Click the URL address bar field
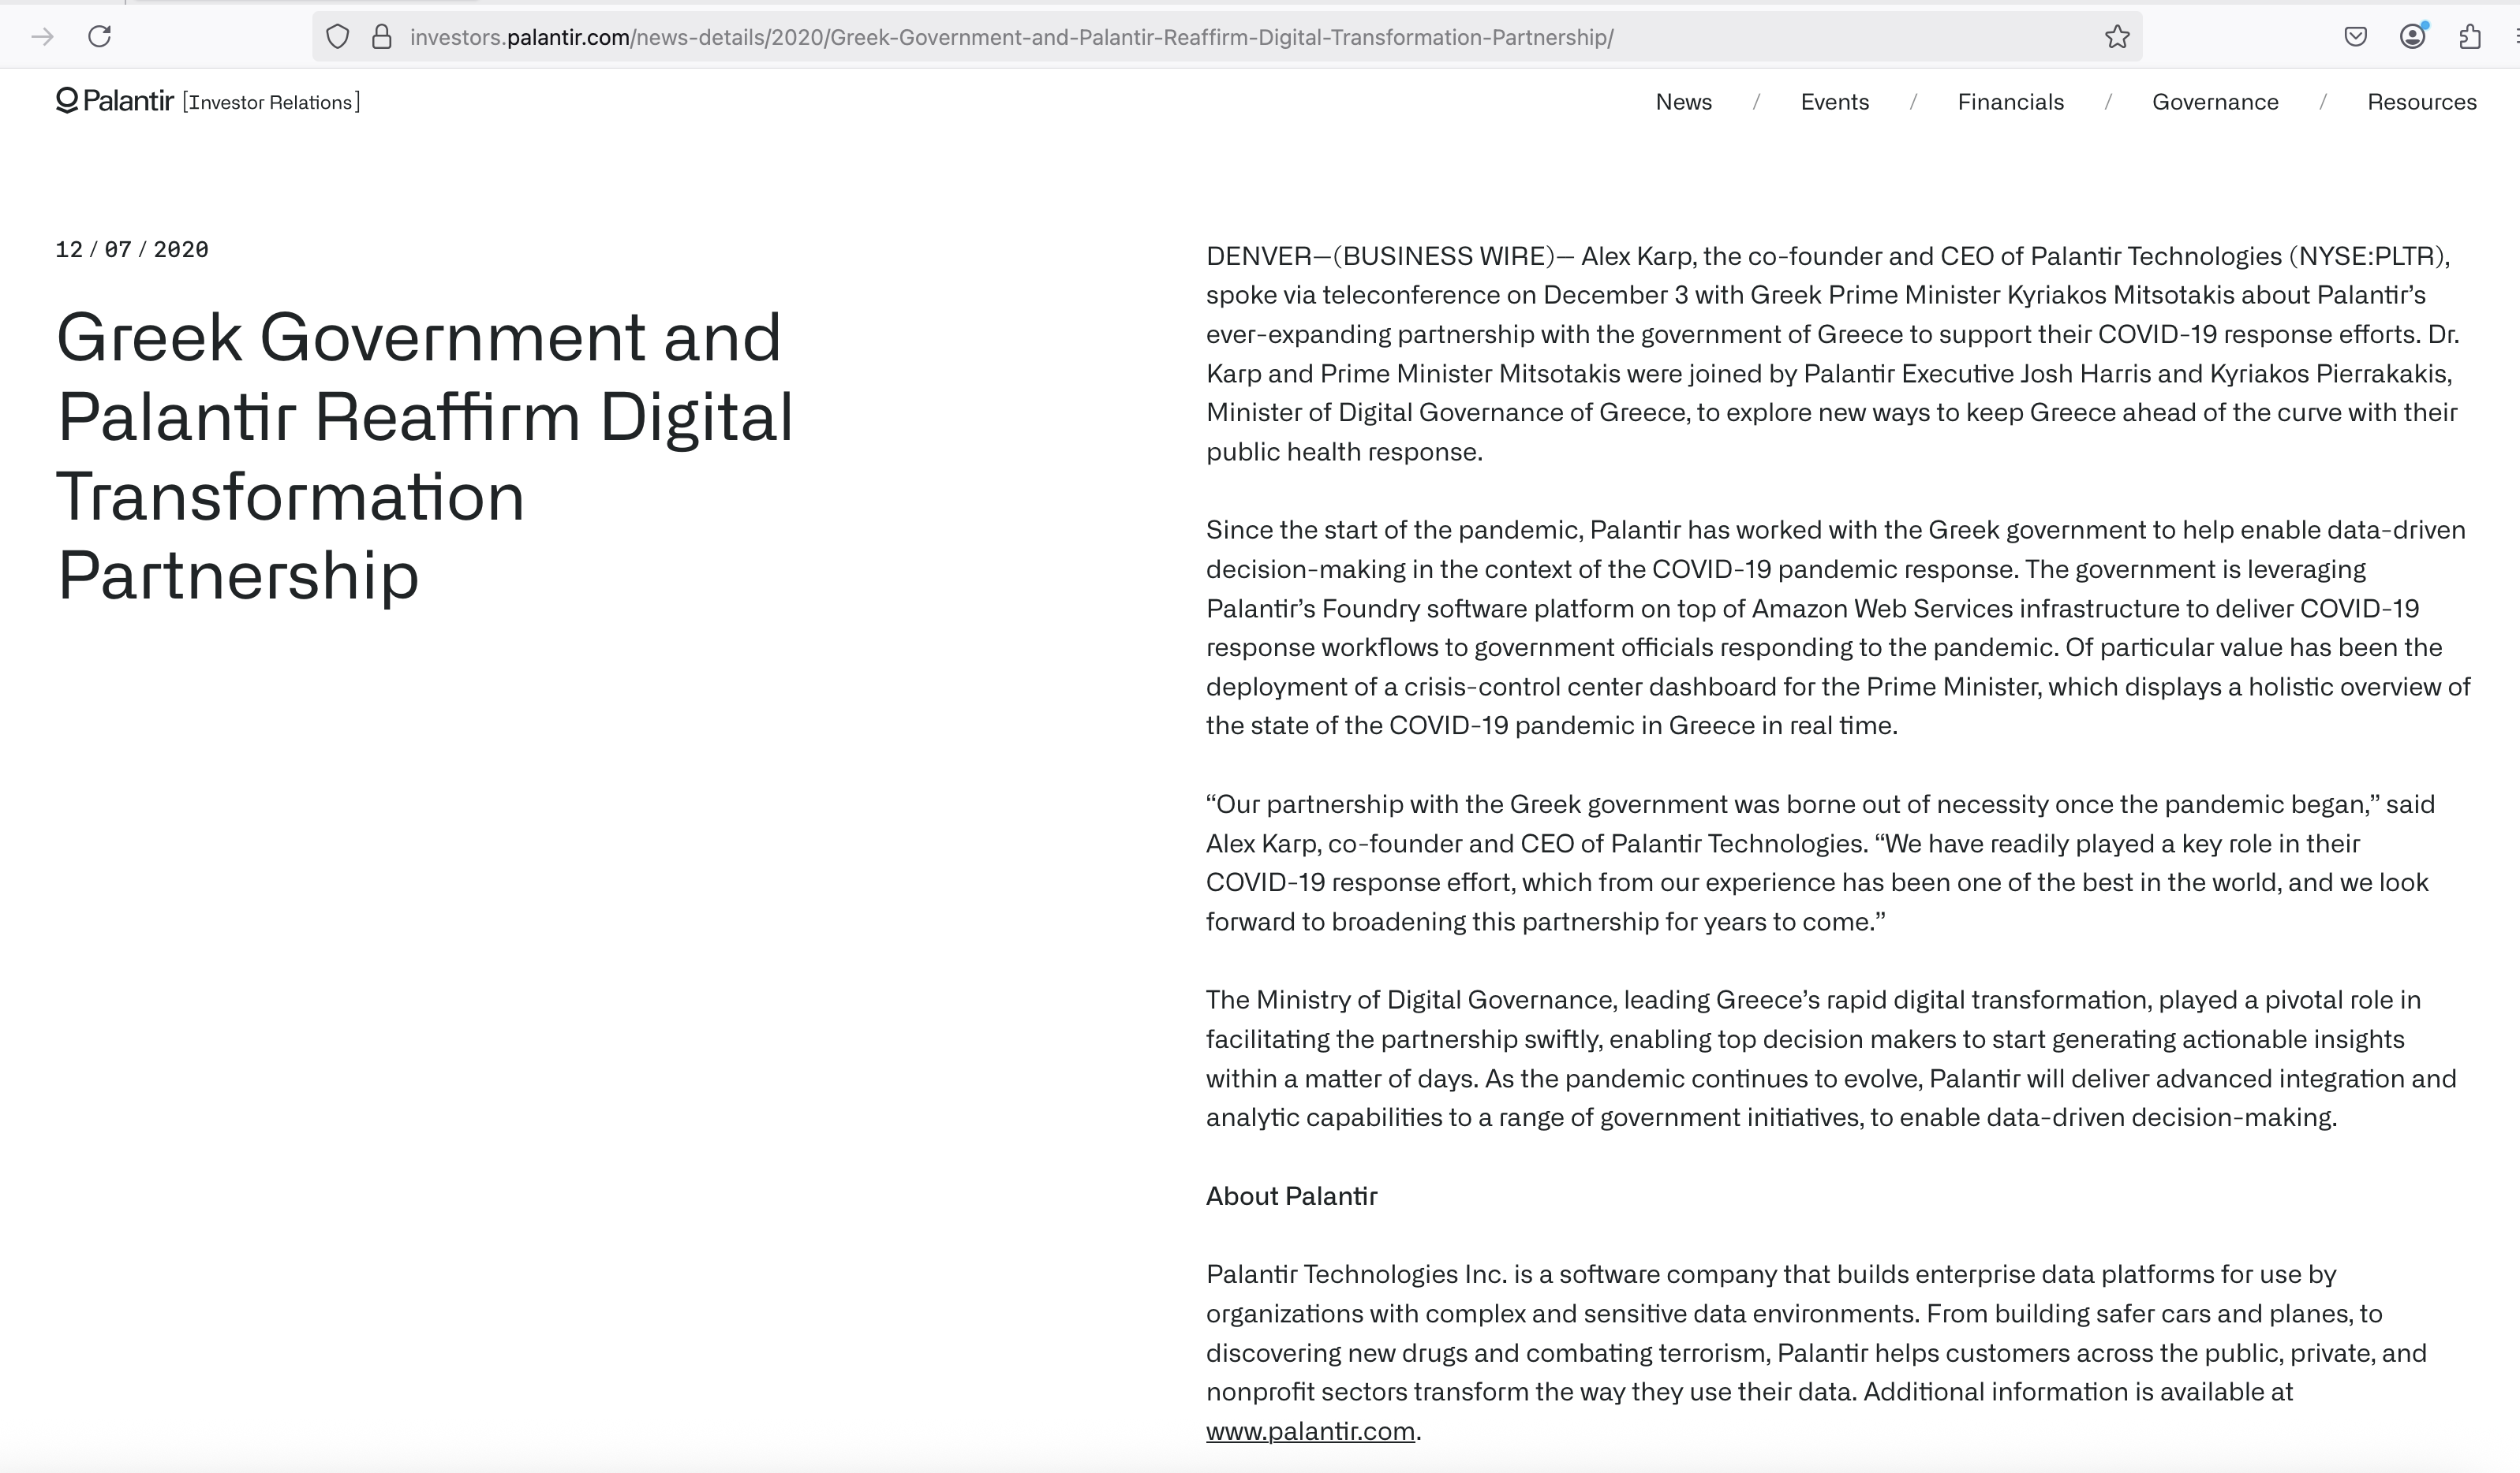This screenshot has height=1473, width=2520. point(1200,37)
